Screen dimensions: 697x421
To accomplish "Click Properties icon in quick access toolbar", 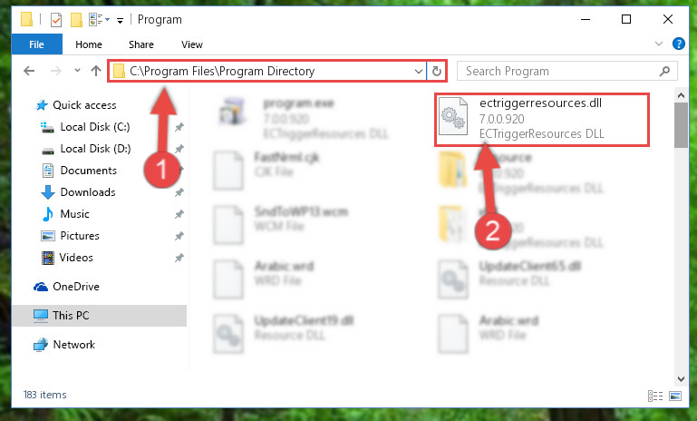I will (56, 20).
